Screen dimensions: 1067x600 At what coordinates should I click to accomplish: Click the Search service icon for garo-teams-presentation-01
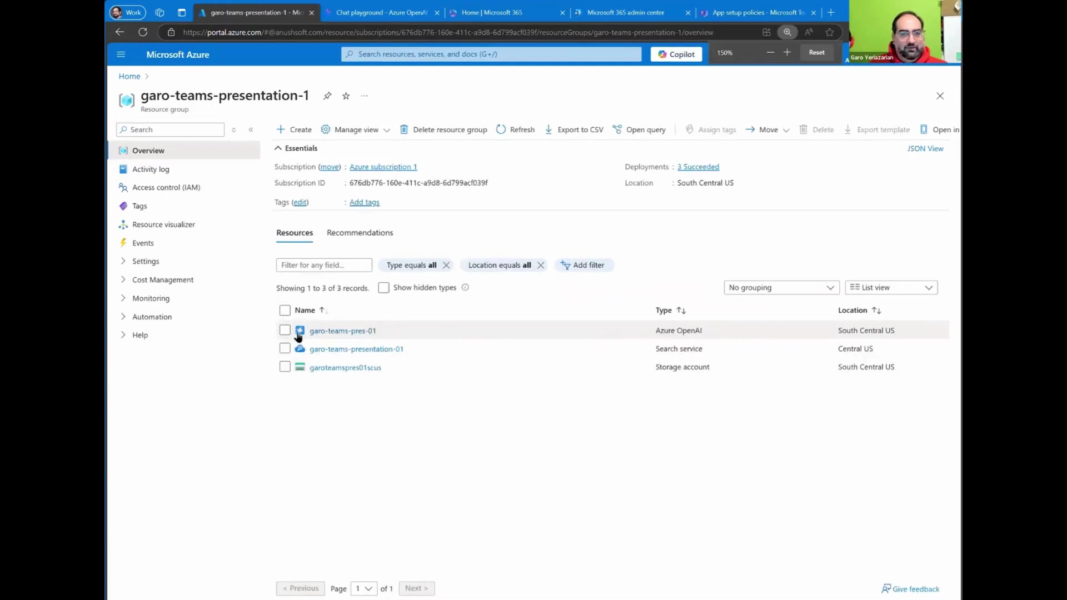(300, 349)
